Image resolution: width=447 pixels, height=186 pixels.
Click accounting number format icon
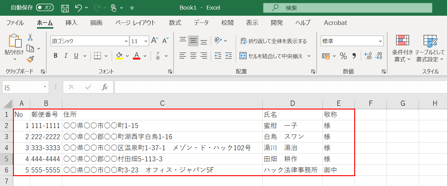tap(326, 56)
